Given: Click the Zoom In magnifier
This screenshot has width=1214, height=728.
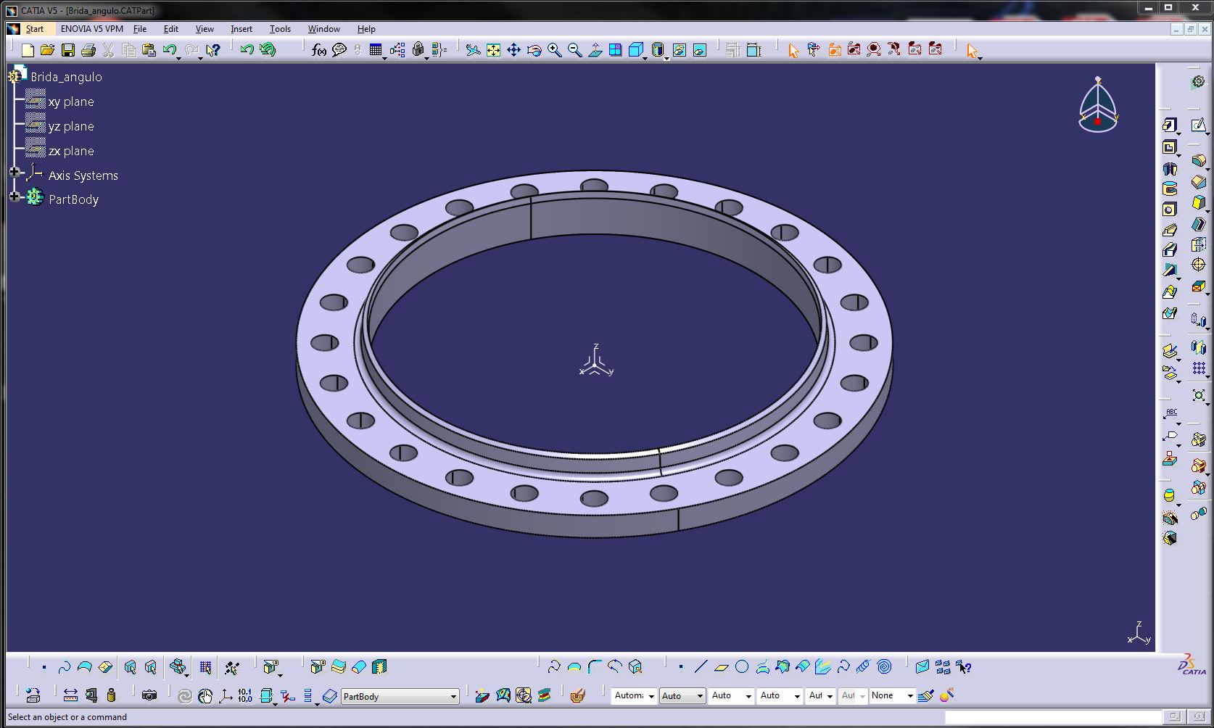Looking at the screenshot, I should point(555,50).
